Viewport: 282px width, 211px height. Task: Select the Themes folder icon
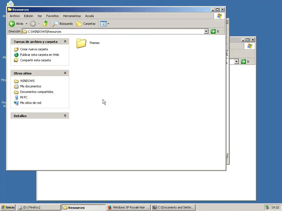81,43
